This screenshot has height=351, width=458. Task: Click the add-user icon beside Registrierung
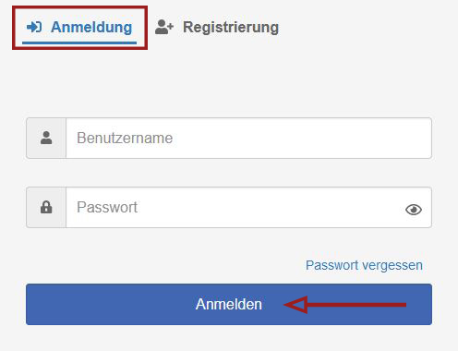164,27
